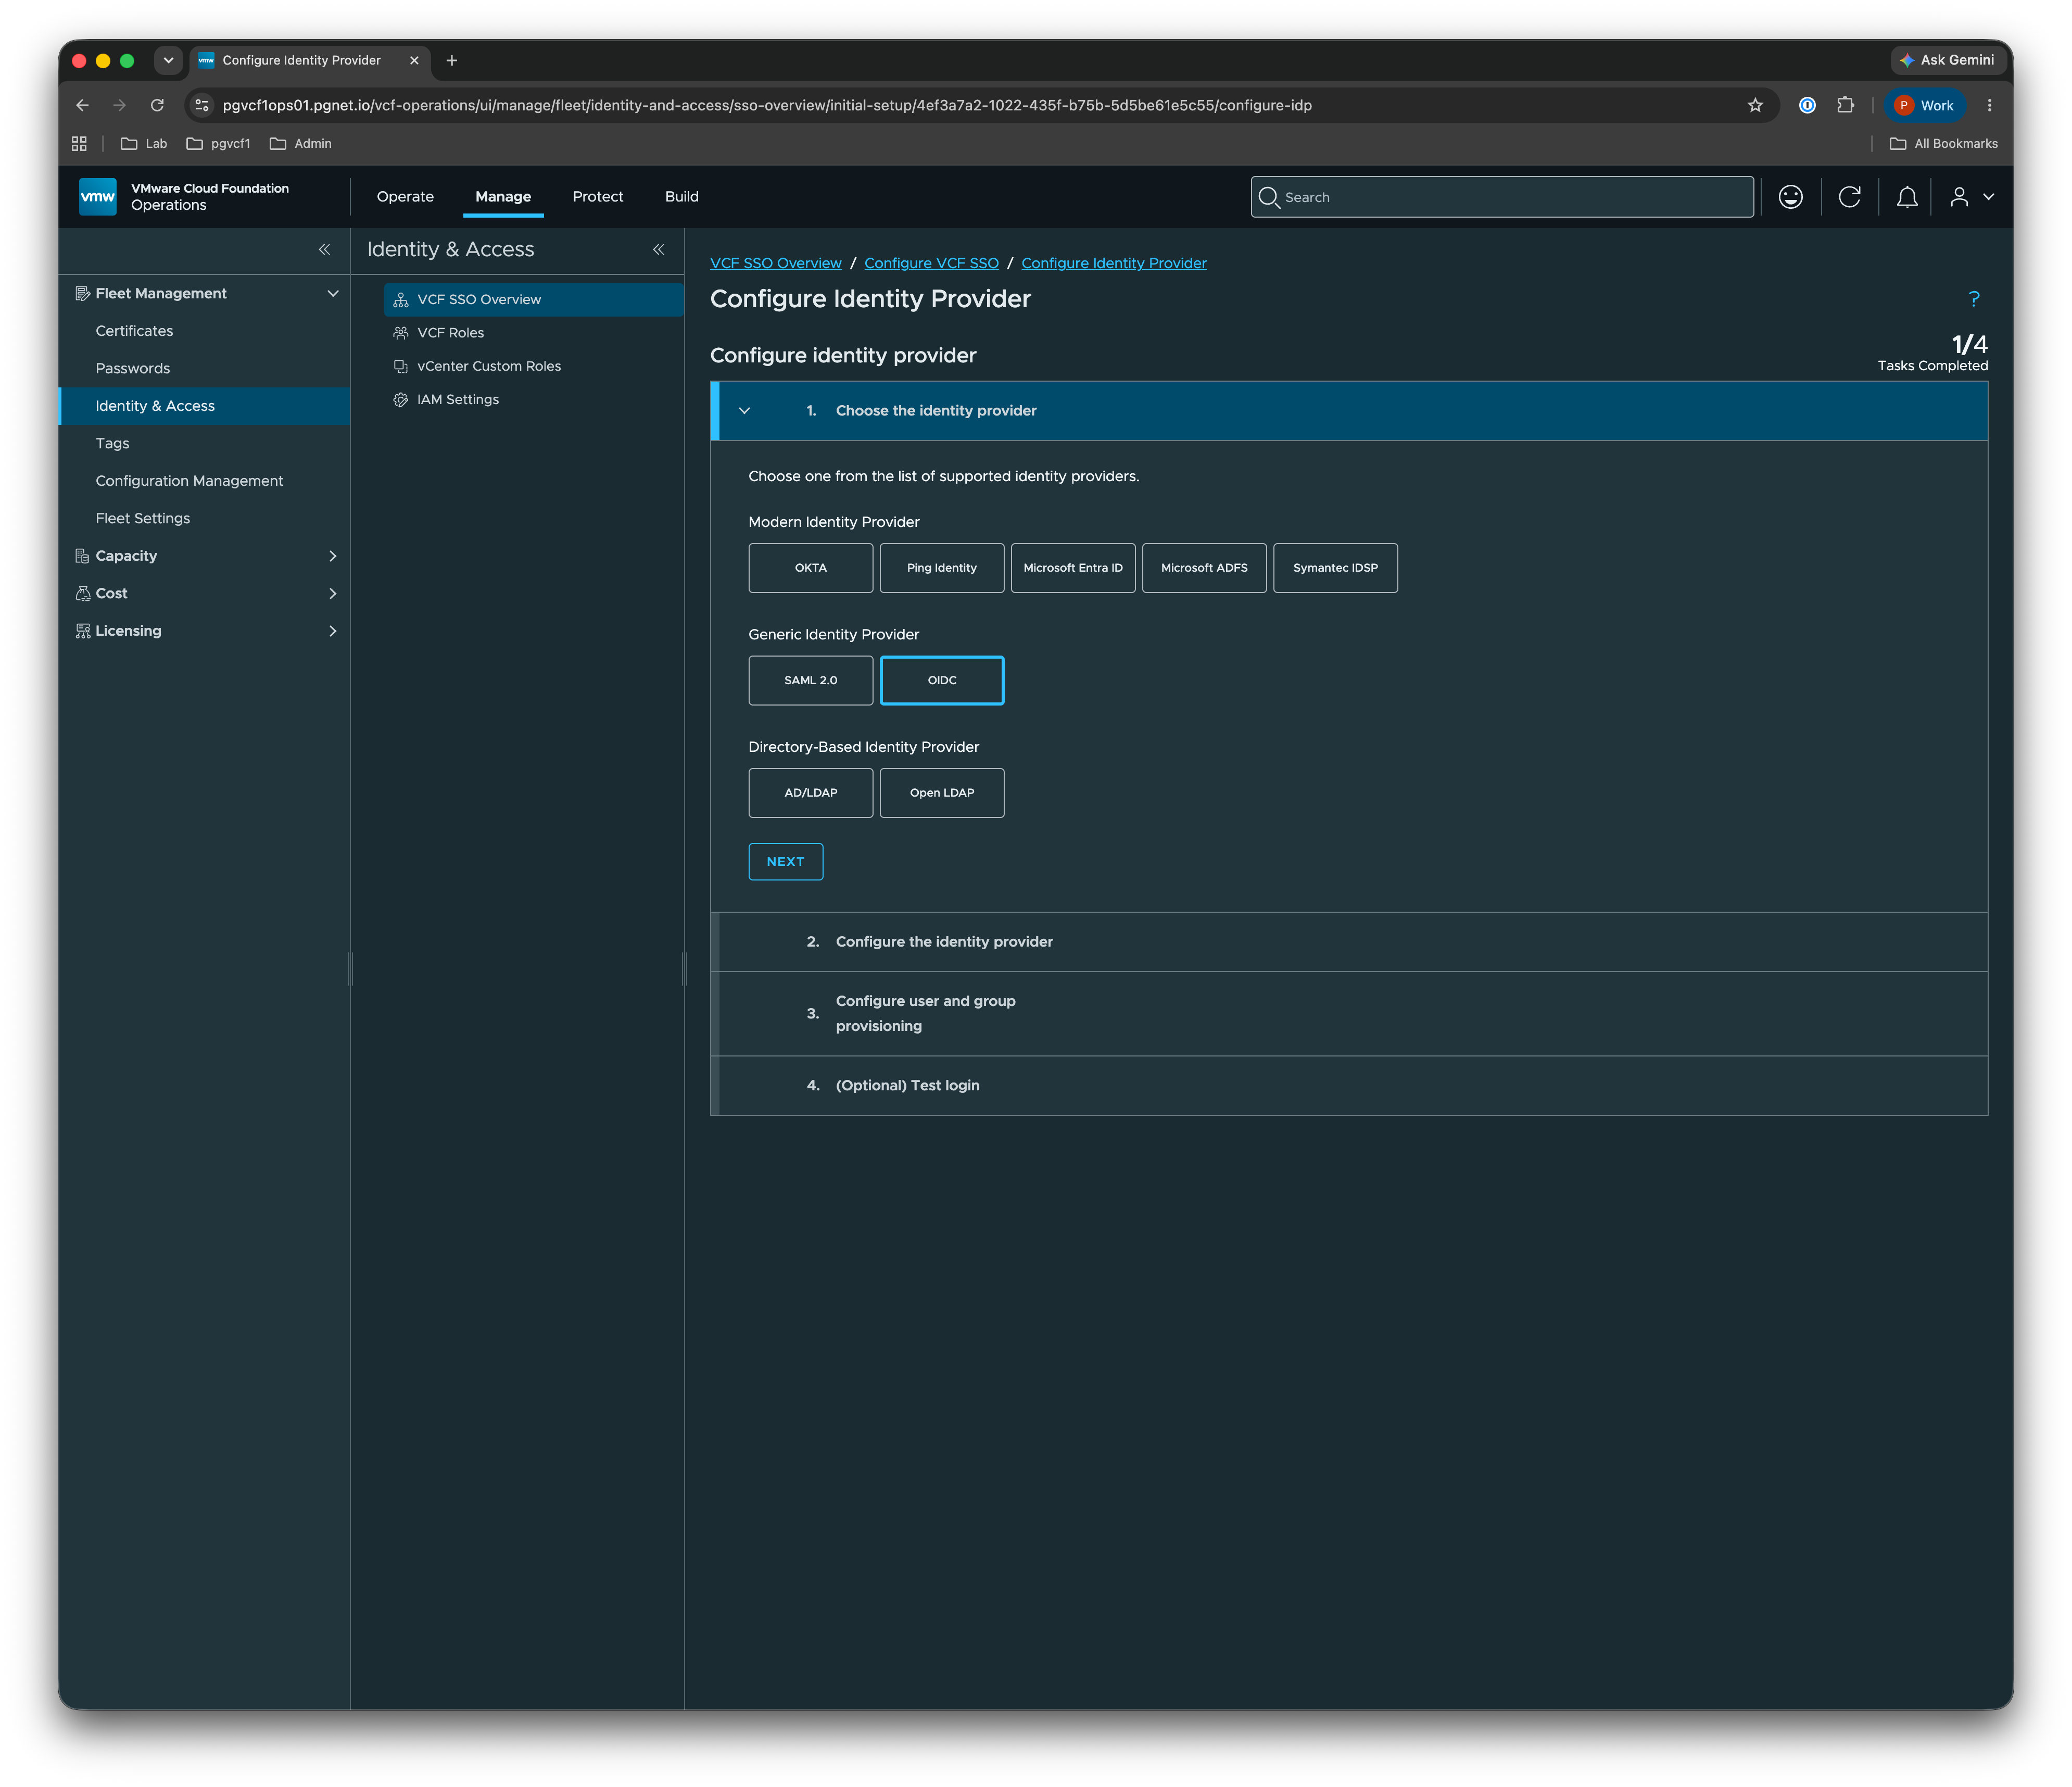
Task: Select Open LDAP directory provider
Action: tap(941, 793)
